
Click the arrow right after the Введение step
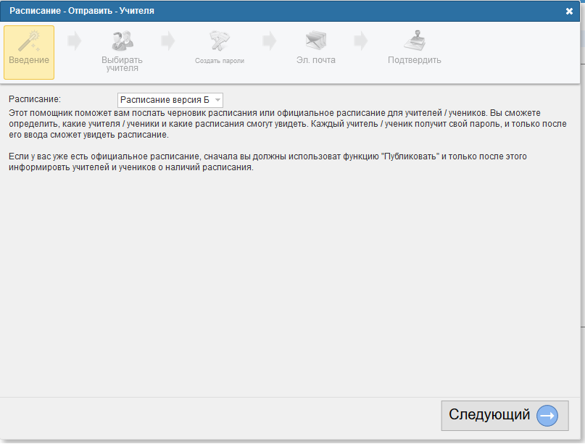click(75, 41)
